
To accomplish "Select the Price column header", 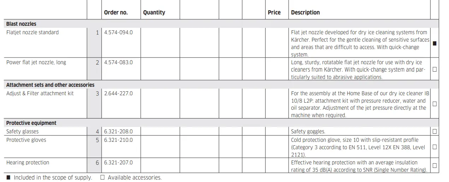I will [x=274, y=12].
